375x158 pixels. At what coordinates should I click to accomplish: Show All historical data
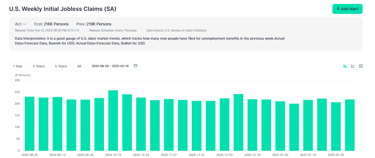coord(79,66)
